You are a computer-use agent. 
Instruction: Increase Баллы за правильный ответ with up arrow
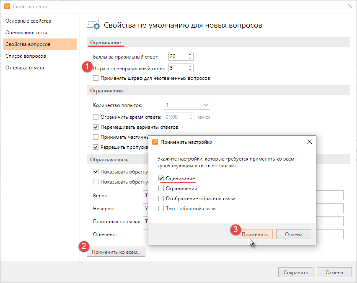[x=190, y=54]
